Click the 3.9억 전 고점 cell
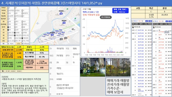Screen dimensions: 172x97 (x=19, y=53)
